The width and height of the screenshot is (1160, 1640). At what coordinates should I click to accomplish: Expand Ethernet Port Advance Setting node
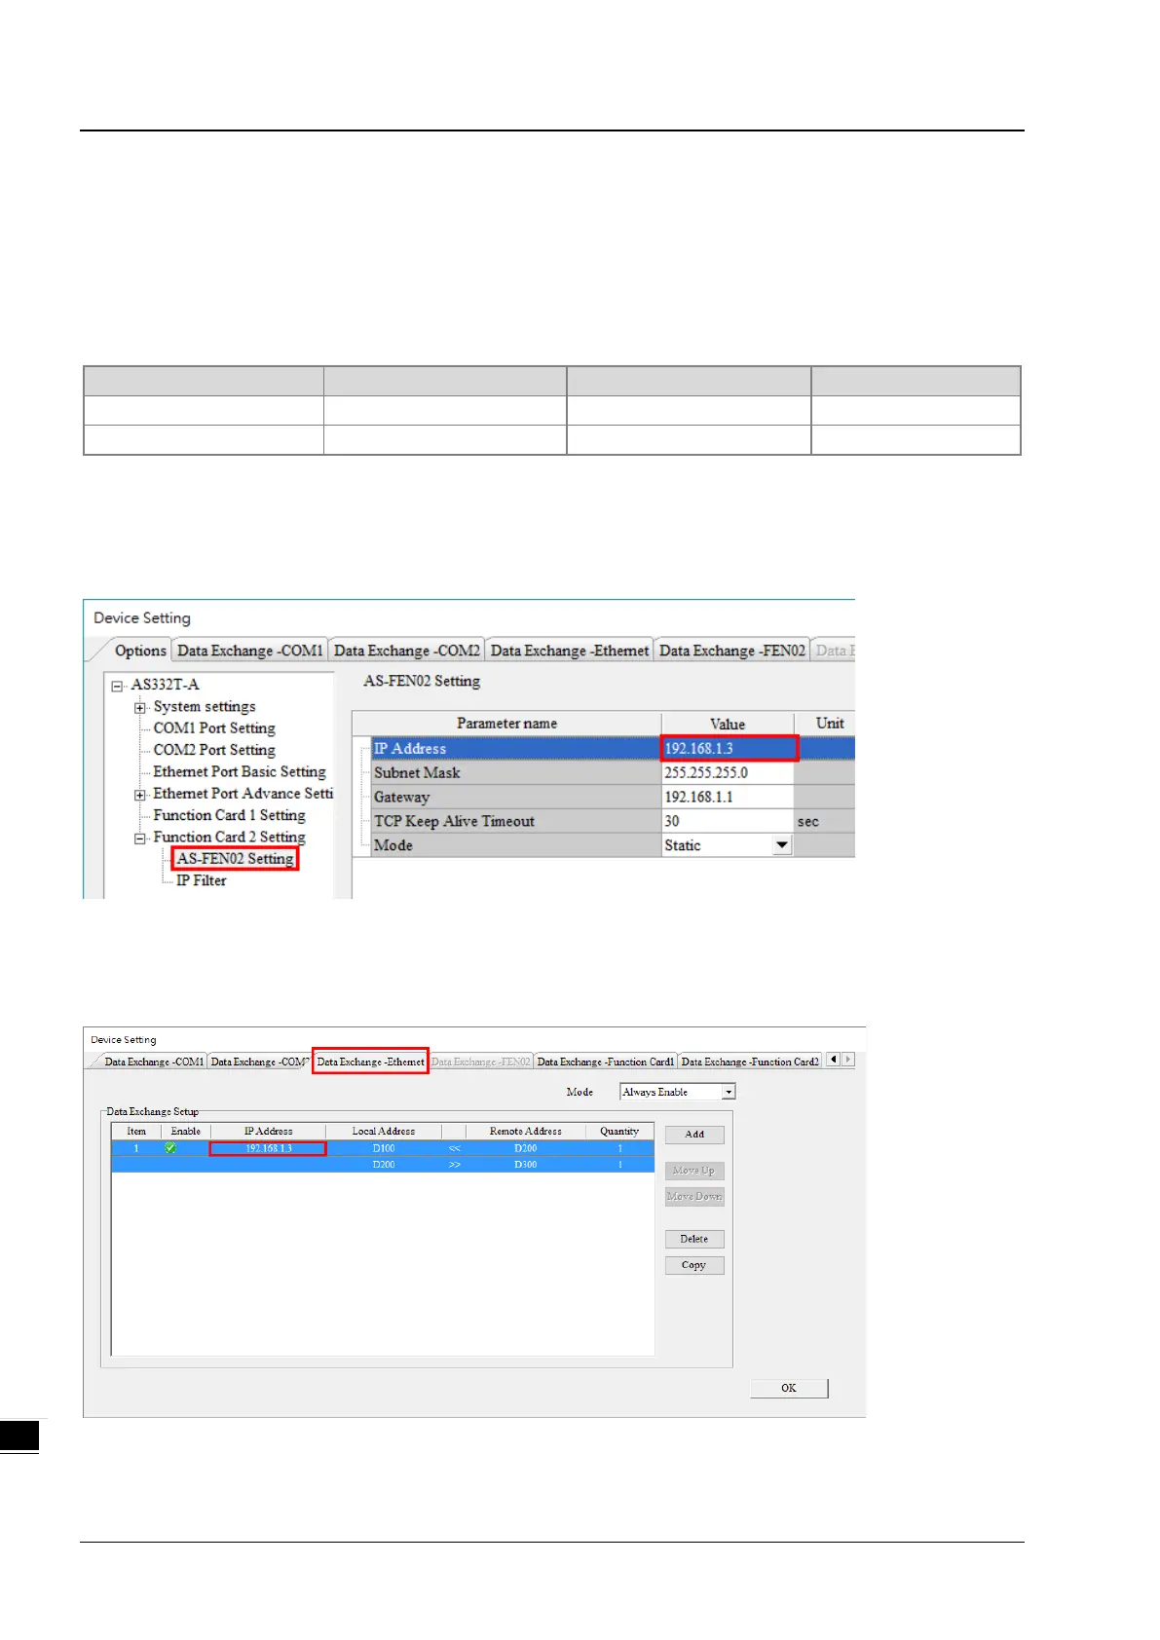[140, 795]
